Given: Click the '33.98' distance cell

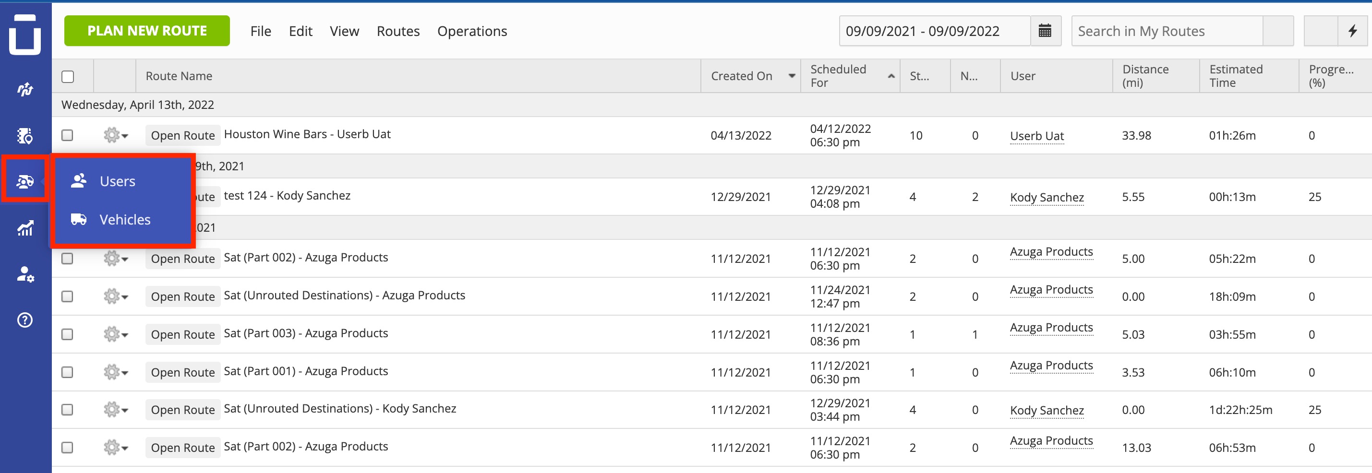Looking at the screenshot, I should (1136, 136).
